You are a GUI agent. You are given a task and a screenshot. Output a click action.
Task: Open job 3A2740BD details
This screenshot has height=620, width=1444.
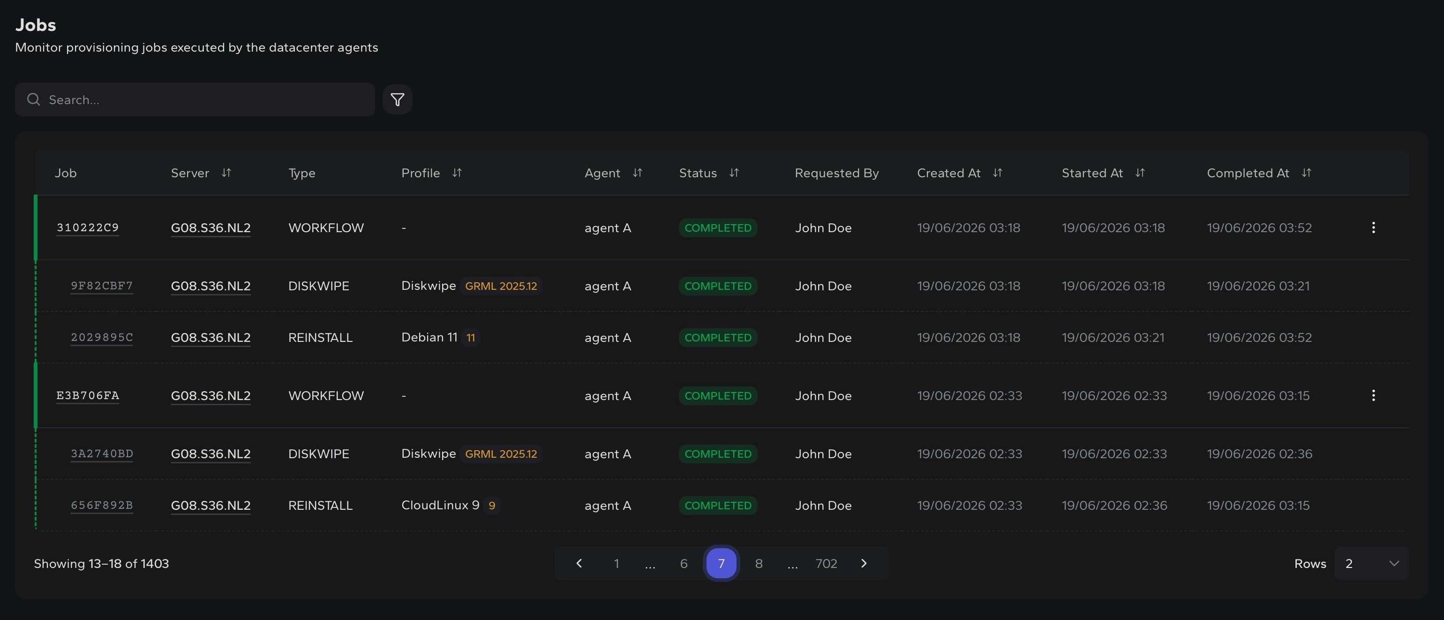pyautogui.click(x=101, y=454)
